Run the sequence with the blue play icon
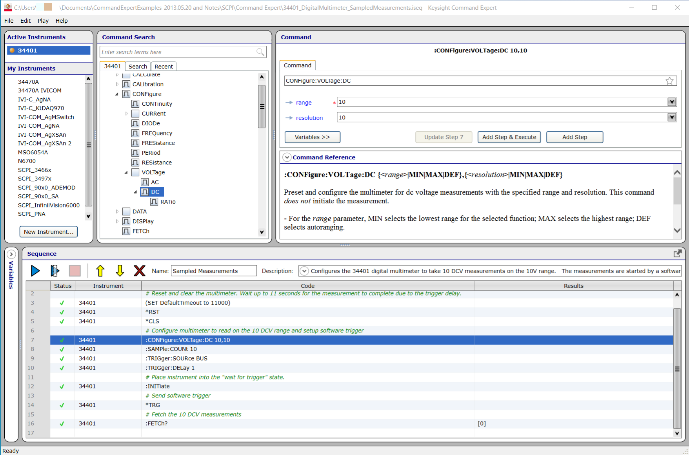 (x=35, y=271)
